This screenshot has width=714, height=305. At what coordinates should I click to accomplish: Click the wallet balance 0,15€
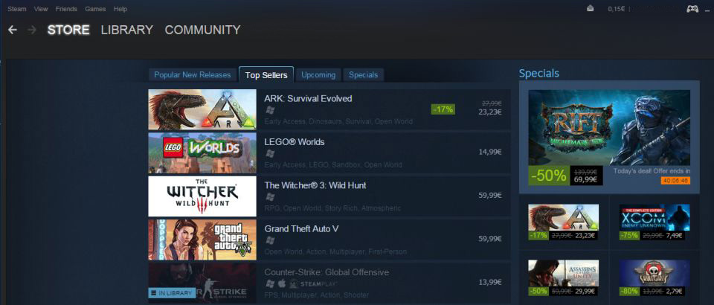[616, 9]
